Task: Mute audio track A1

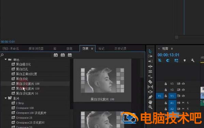Action: [183, 103]
